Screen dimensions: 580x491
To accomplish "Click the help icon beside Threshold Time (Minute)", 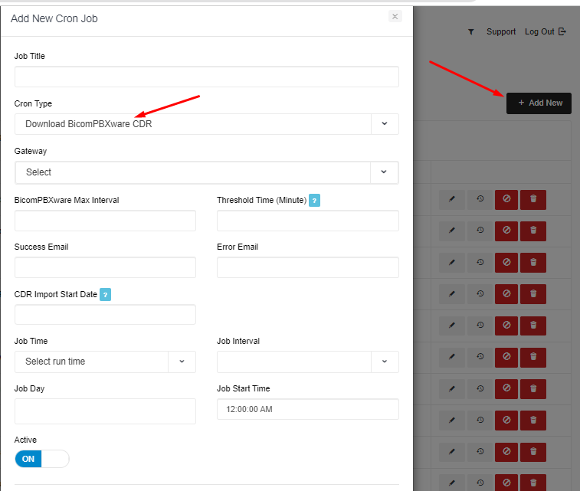I will tap(314, 201).
